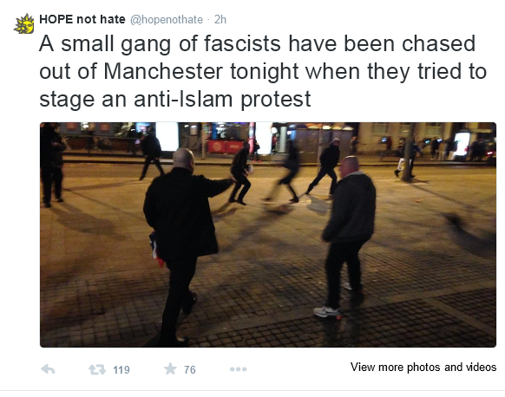This screenshot has height=397, width=505.
Task: Reply to the tweet using arrow icon
Action: (x=48, y=369)
